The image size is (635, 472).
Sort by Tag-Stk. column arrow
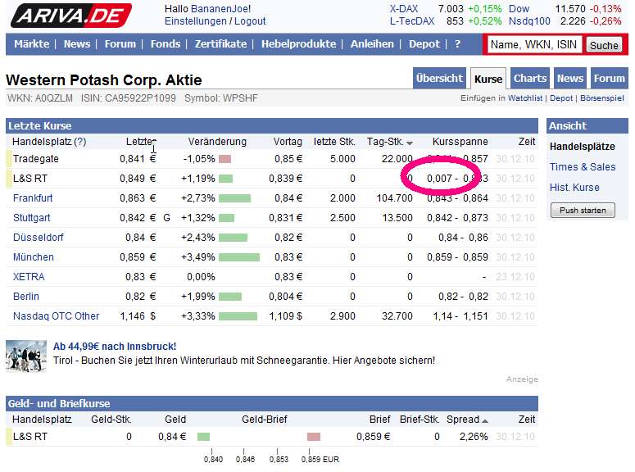[410, 143]
